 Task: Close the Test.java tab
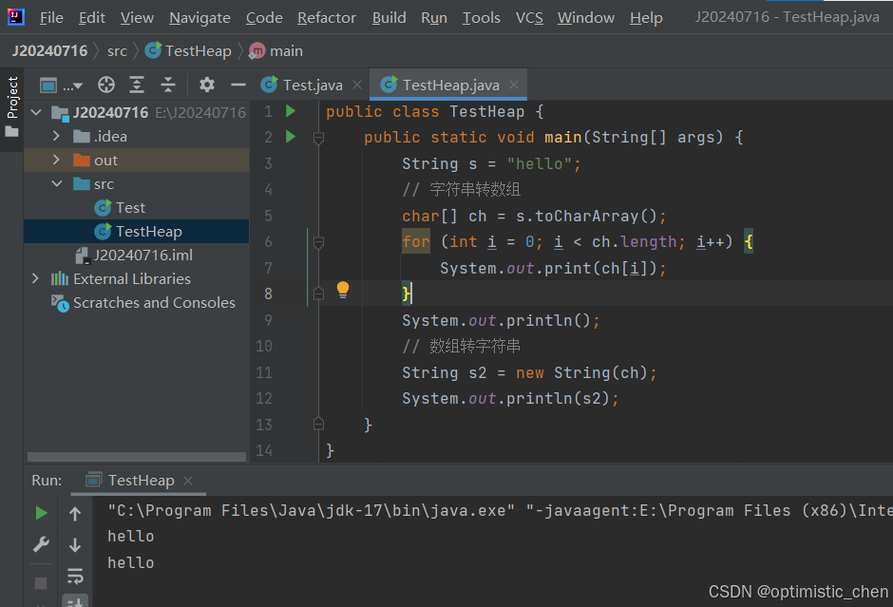(x=357, y=85)
